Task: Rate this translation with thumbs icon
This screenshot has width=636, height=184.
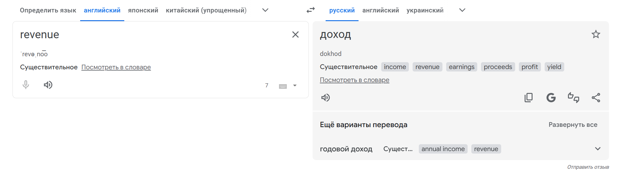Action: coord(573,98)
